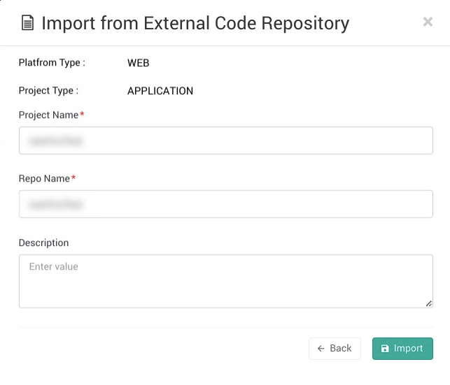Click the Platfrom Type label
Image resolution: width=450 pixels, height=385 pixels.
[x=52, y=63]
